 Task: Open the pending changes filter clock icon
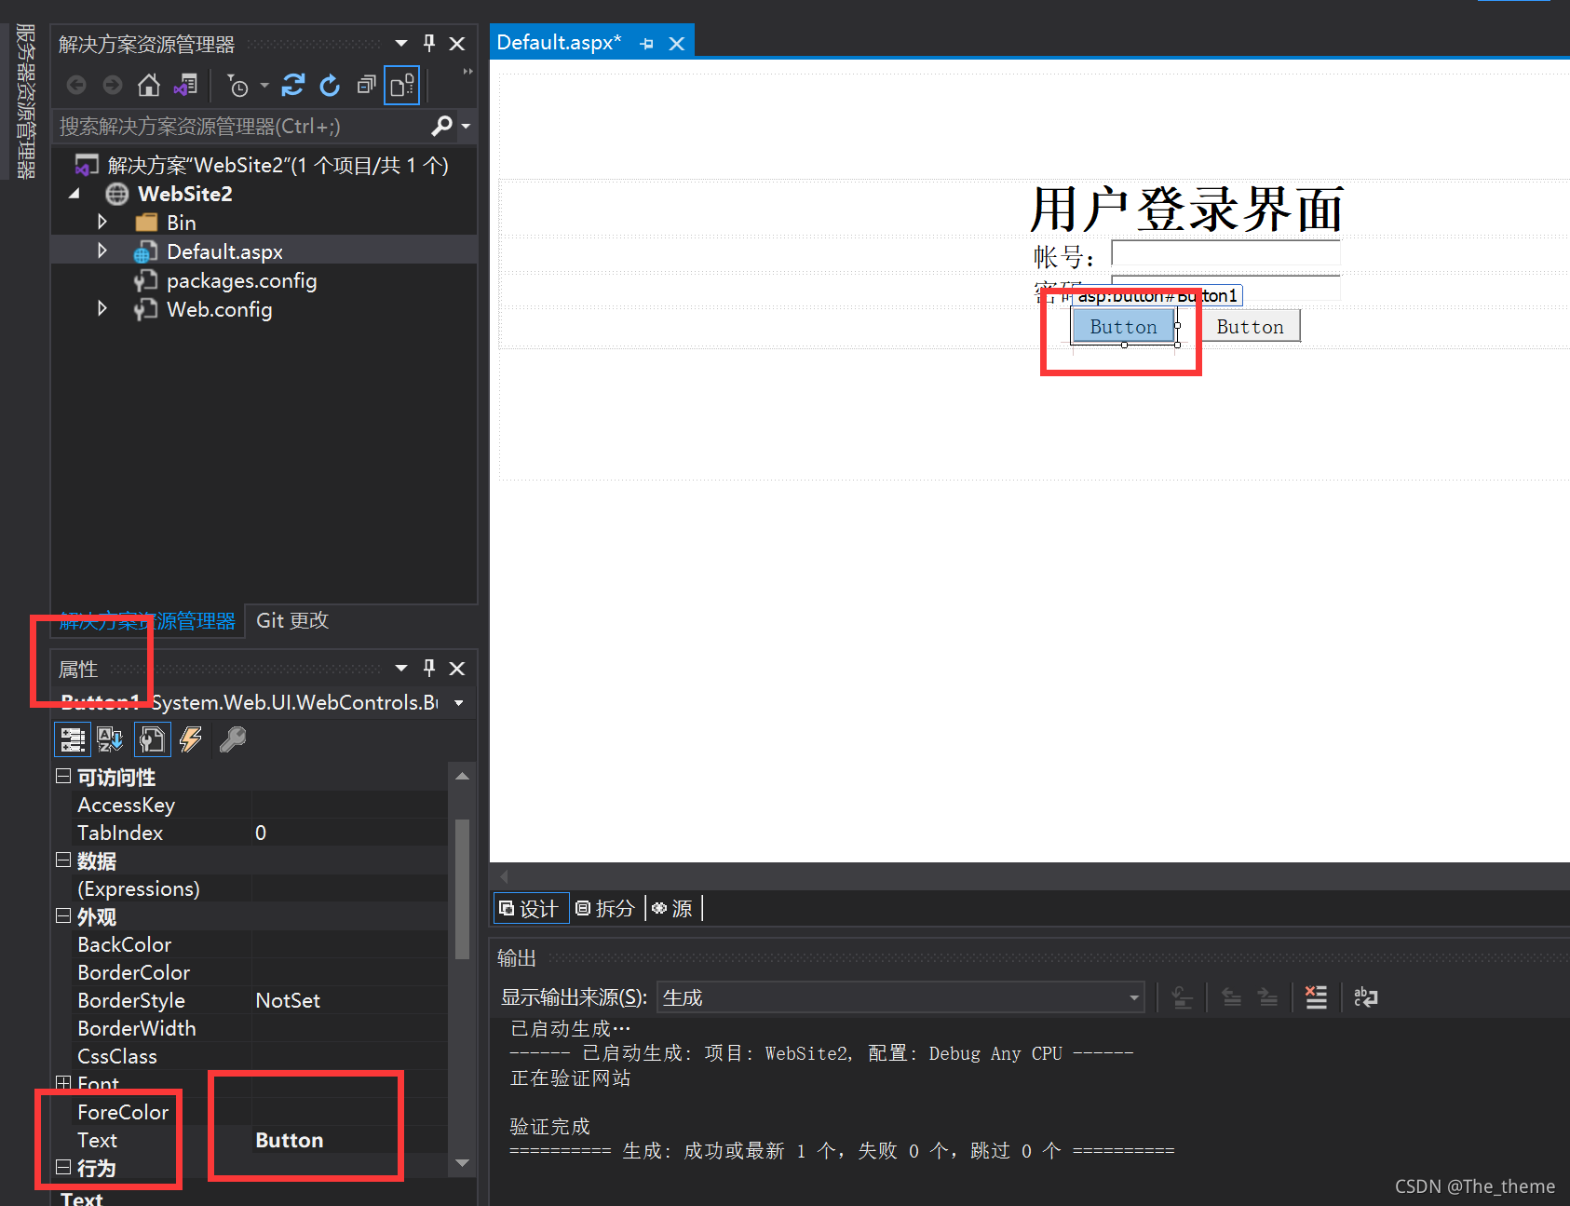click(x=238, y=87)
